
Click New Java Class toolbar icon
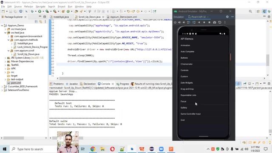pos(68,11)
